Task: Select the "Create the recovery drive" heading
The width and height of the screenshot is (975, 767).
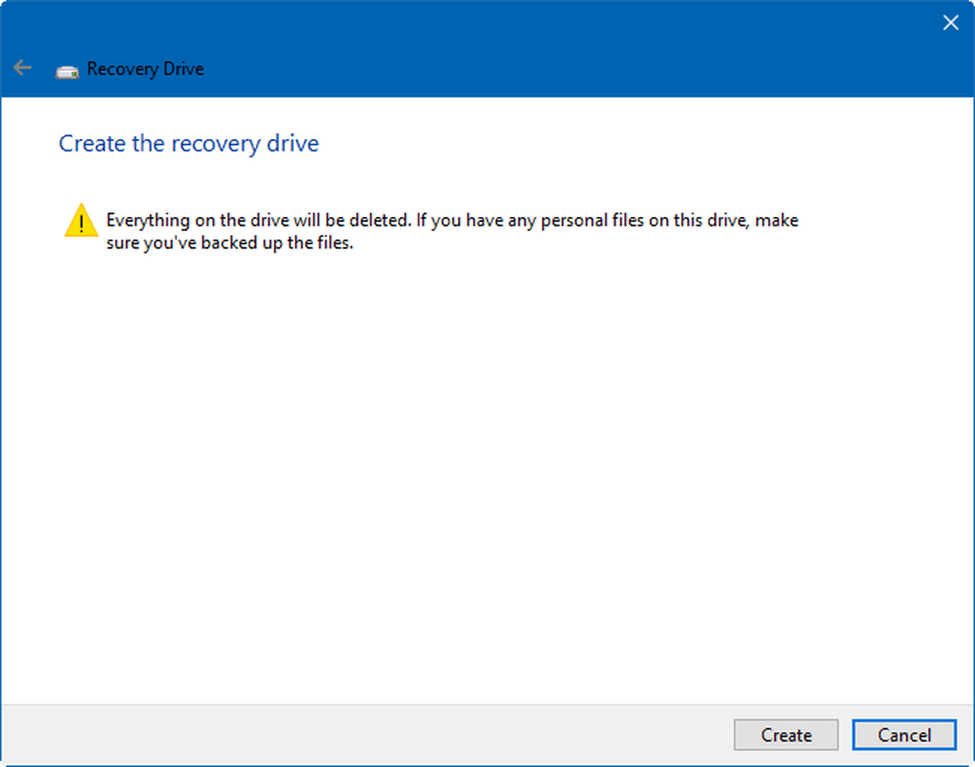Action: point(188,144)
